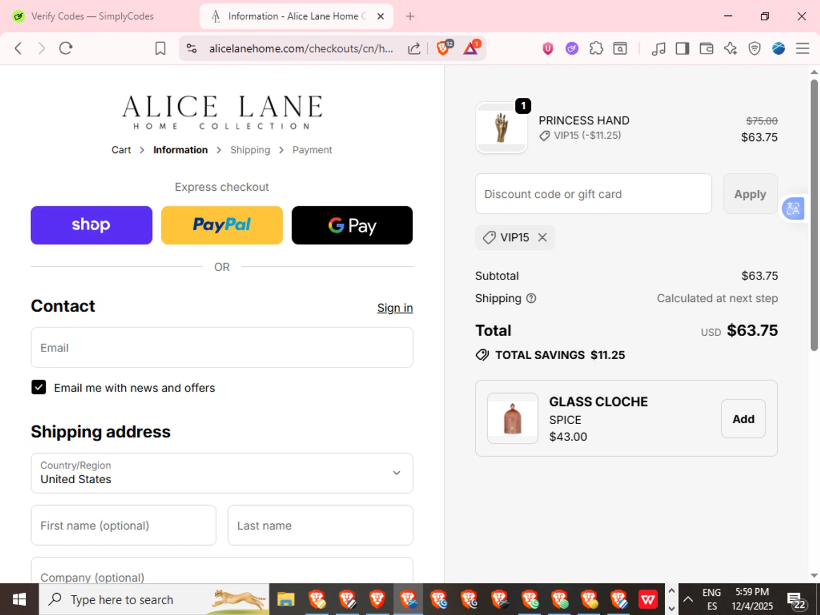This screenshot has width=820, height=615.
Task: Click the page vertical scrollbar thumb
Action: tap(814, 215)
